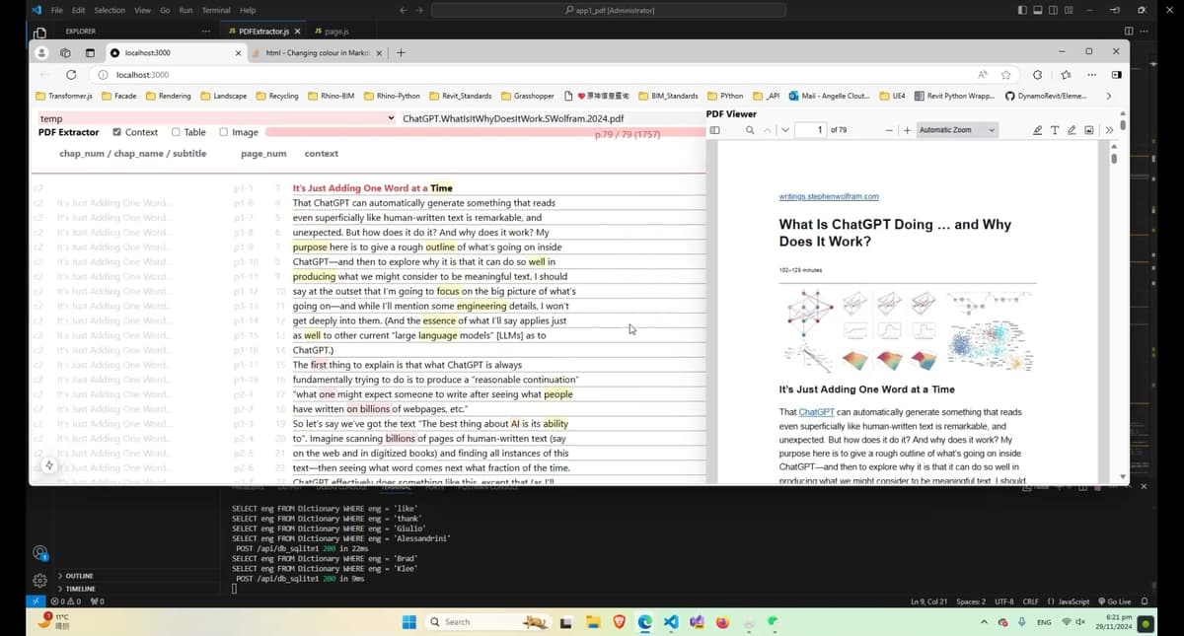Click Go Live in status bar

tap(1114, 601)
